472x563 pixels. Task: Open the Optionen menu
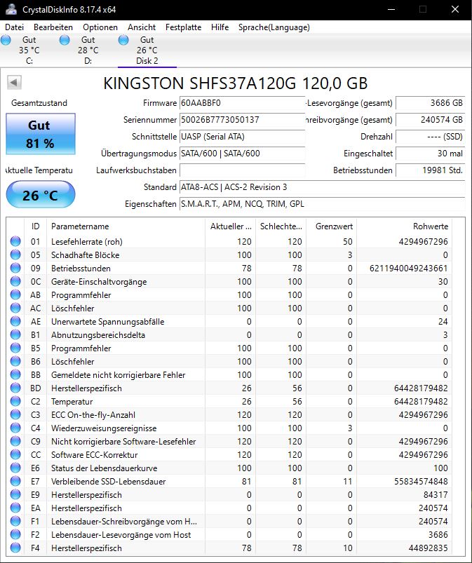pos(100,27)
